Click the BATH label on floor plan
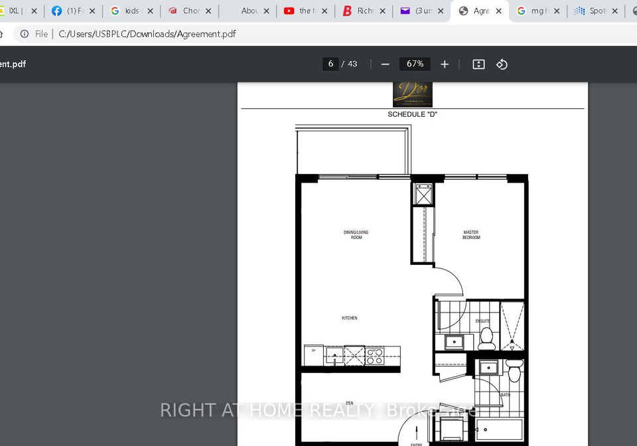The image size is (637, 446). tap(505, 395)
